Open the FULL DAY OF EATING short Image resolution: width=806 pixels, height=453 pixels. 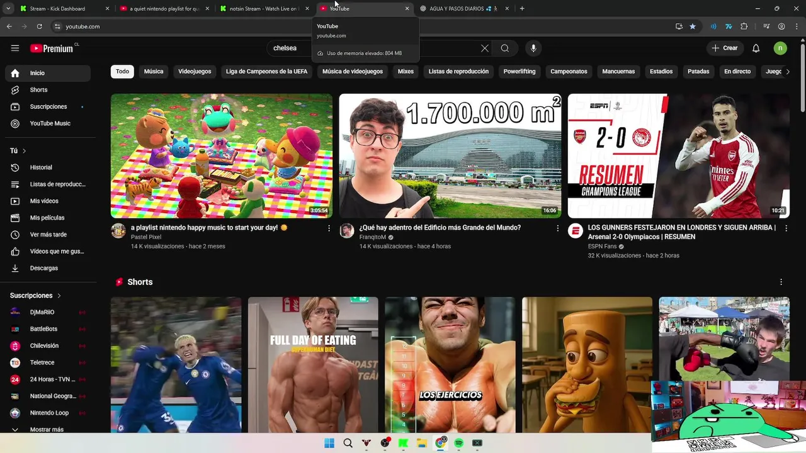(313, 365)
